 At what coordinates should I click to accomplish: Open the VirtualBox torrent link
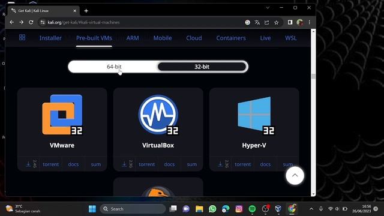click(x=146, y=164)
